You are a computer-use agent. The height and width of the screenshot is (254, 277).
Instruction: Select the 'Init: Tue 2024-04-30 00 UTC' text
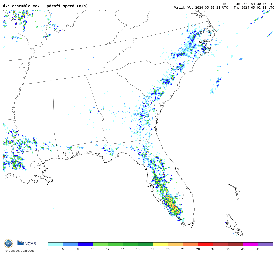click(248, 4)
